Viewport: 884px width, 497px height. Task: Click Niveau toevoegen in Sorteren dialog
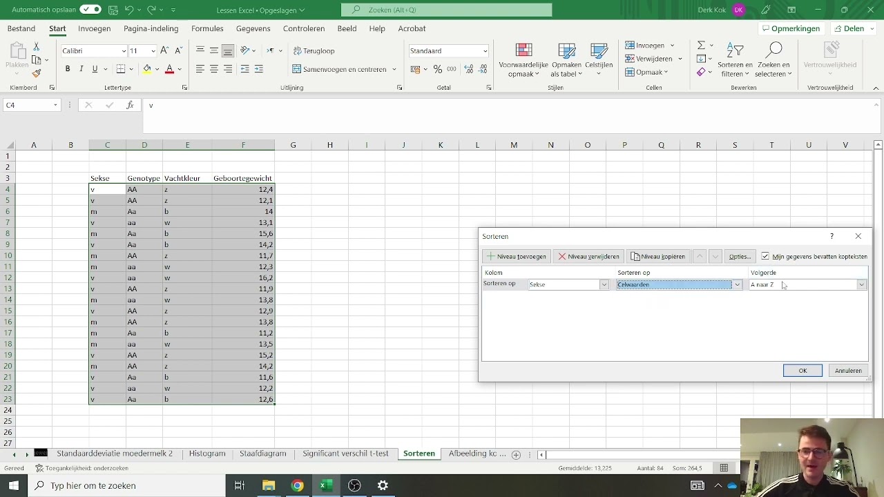(x=516, y=256)
